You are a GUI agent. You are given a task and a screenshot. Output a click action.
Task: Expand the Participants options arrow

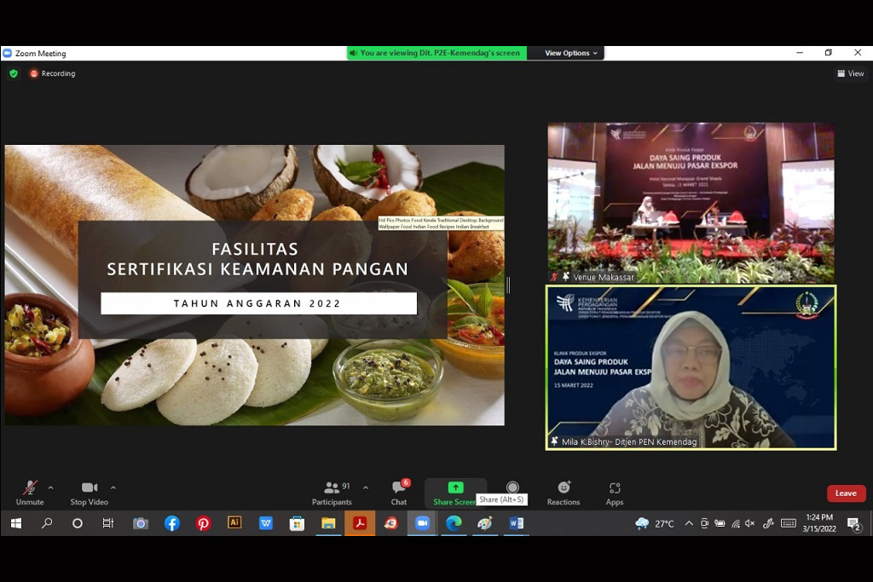click(366, 488)
